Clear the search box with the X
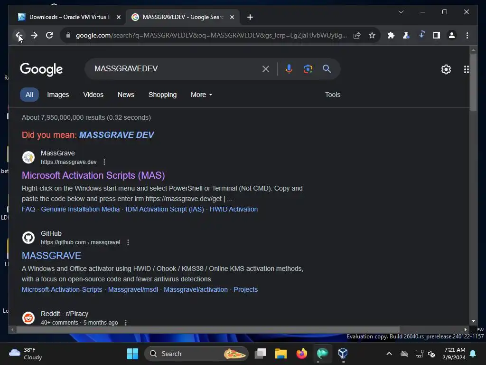 tap(266, 69)
